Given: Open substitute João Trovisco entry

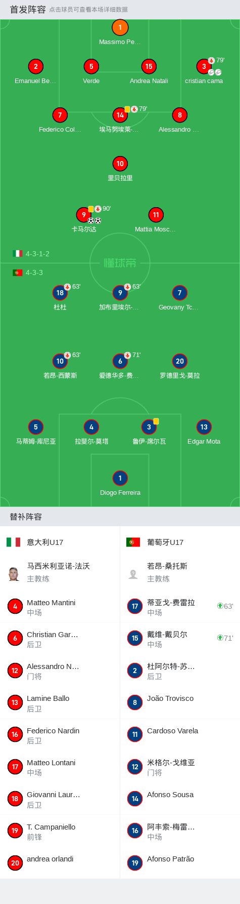Looking at the screenshot, I should pyautogui.click(x=180, y=702).
